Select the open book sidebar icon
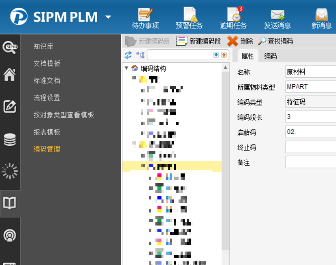The image size is (336, 265). pos(10,203)
